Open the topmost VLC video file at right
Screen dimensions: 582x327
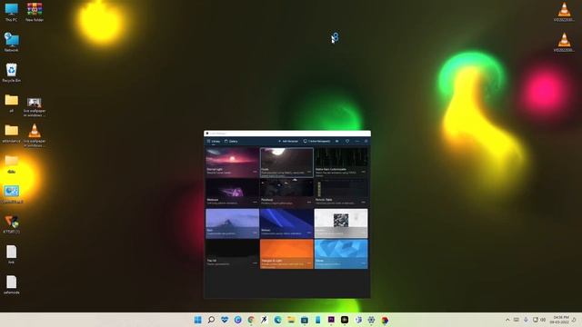[x=564, y=12]
